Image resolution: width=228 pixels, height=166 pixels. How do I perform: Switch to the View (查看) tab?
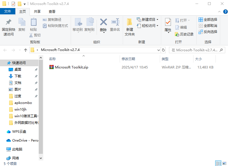tap(52, 12)
